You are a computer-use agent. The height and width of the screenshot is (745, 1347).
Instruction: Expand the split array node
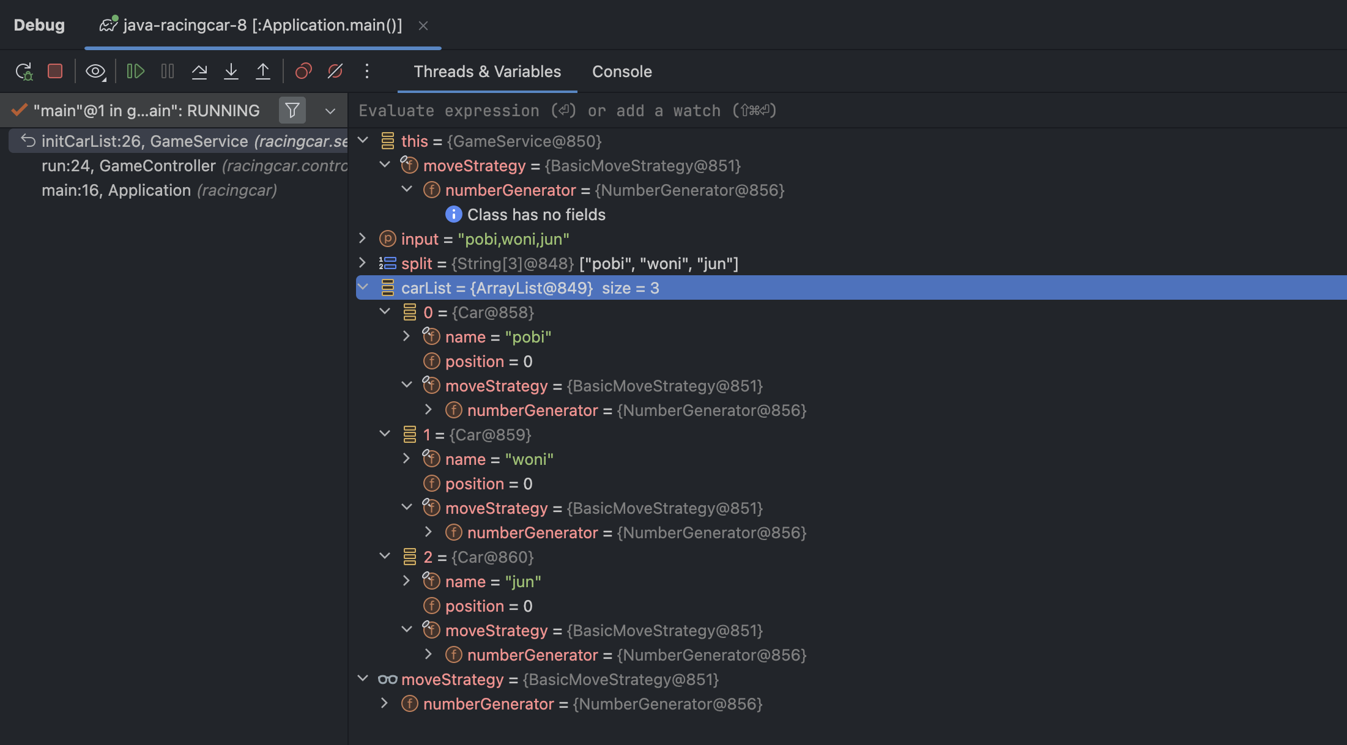(x=362, y=263)
